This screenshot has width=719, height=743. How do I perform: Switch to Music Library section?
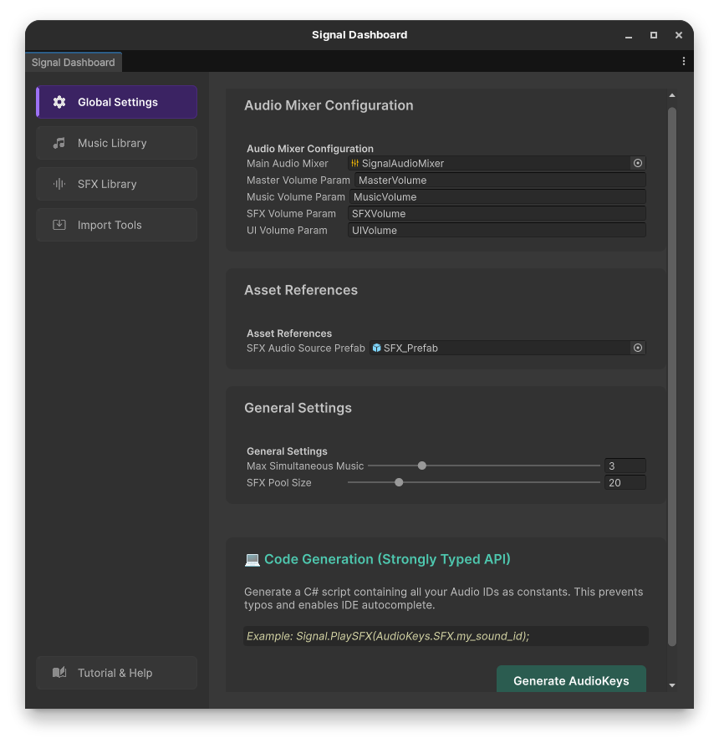pos(116,143)
